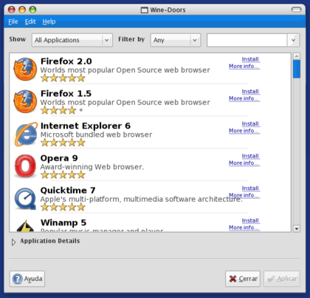Open More info for Firefox 1.5

244,98
